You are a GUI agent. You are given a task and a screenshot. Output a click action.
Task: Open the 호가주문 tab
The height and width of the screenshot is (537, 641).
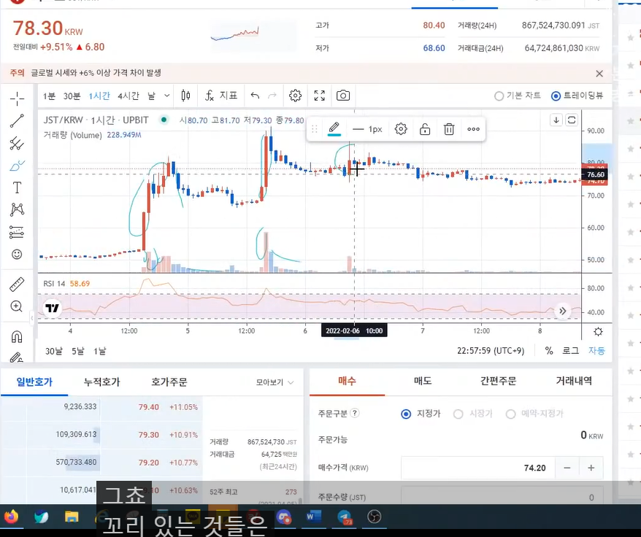(x=169, y=382)
